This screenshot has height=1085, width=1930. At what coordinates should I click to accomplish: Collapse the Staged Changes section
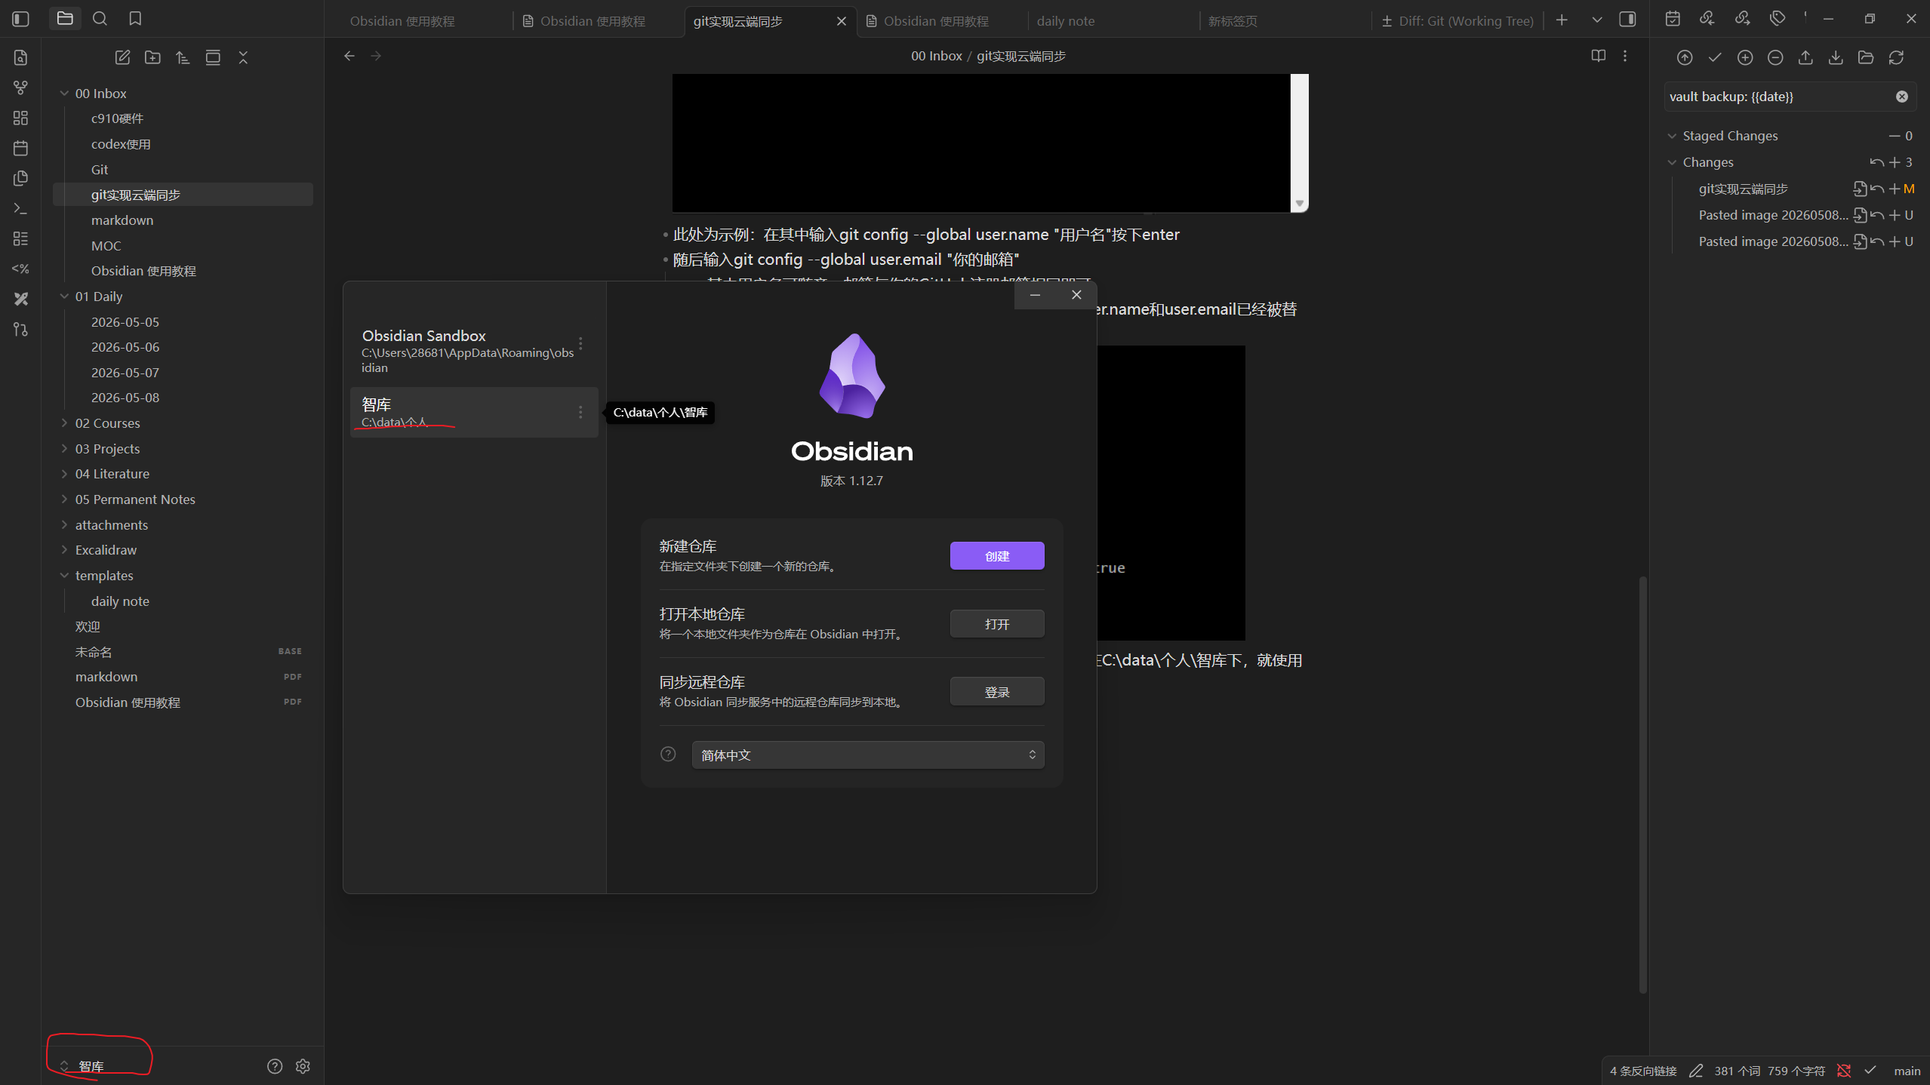point(1729,136)
